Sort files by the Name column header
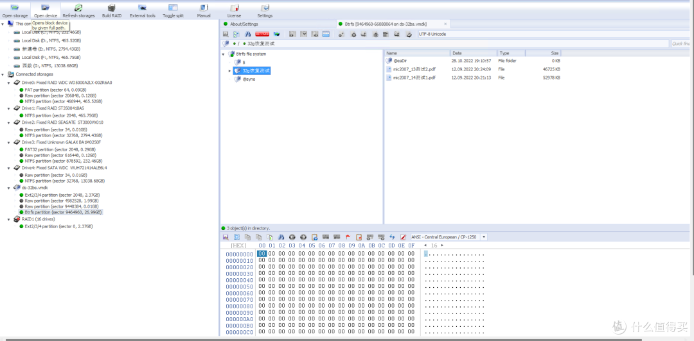Viewport: 694px width, 341px height. (418, 53)
